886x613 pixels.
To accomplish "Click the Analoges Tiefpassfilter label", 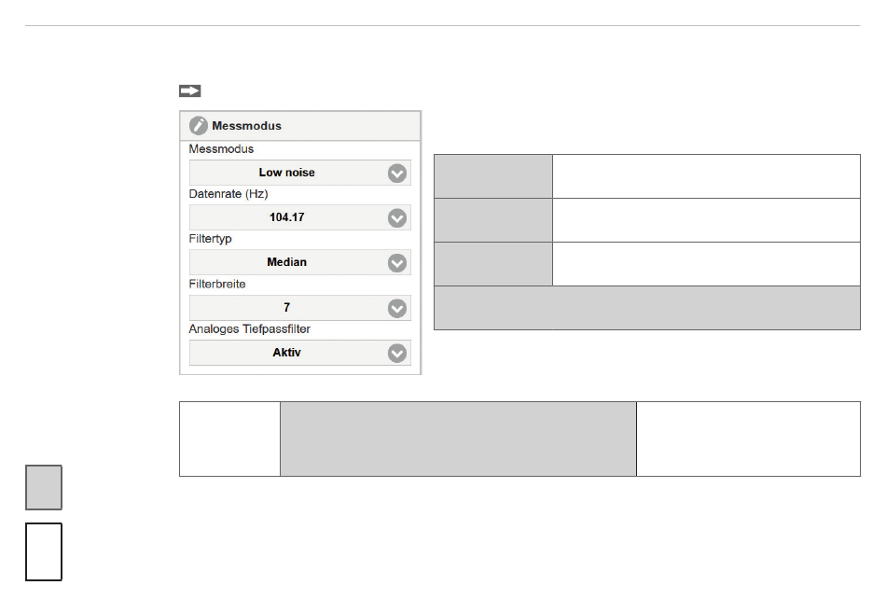I will tap(249, 329).
